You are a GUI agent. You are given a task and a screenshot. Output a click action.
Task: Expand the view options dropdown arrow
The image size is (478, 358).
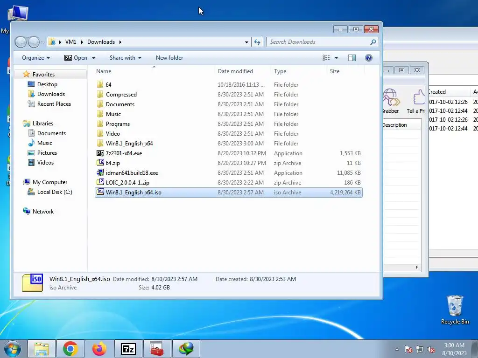(336, 58)
